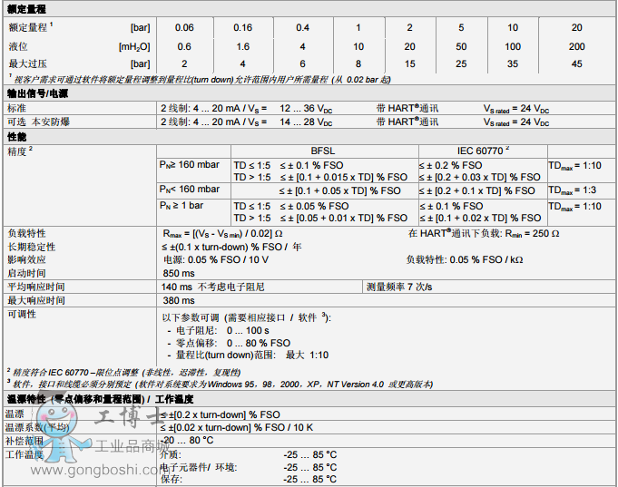Image resolution: width=618 pixels, height=487 pixels.
Task: Click the 性能 section header
Action: tap(16, 136)
